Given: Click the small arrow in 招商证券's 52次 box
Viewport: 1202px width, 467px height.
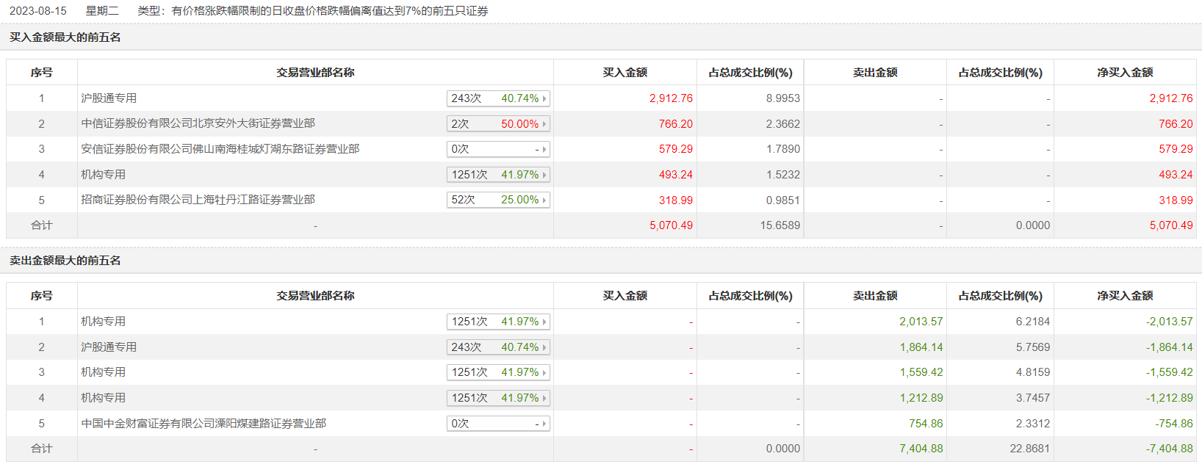Looking at the screenshot, I should click(x=544, y=200).
